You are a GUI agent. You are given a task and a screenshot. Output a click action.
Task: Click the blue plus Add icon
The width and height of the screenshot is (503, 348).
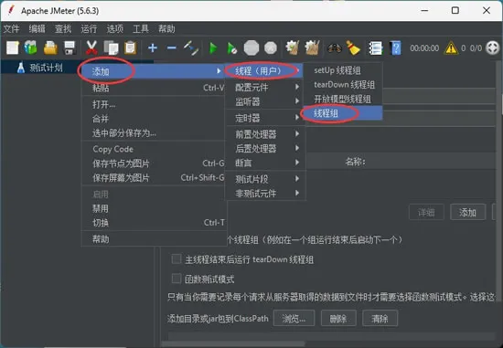[x=153, y=48]
